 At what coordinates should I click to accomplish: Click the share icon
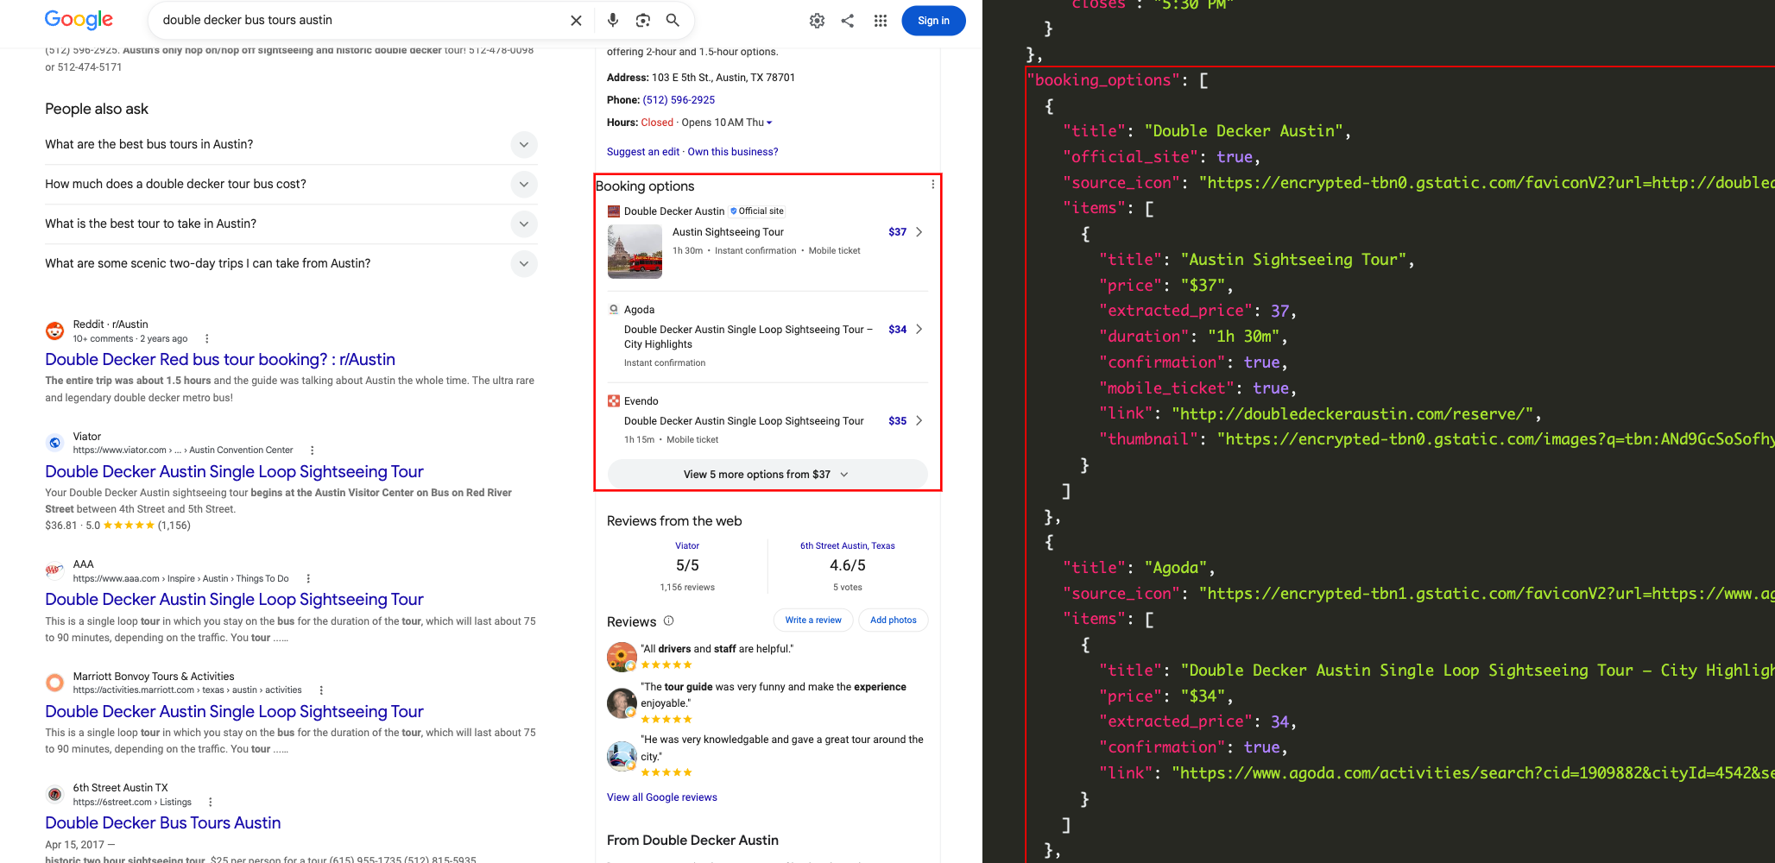click(848, 21)
